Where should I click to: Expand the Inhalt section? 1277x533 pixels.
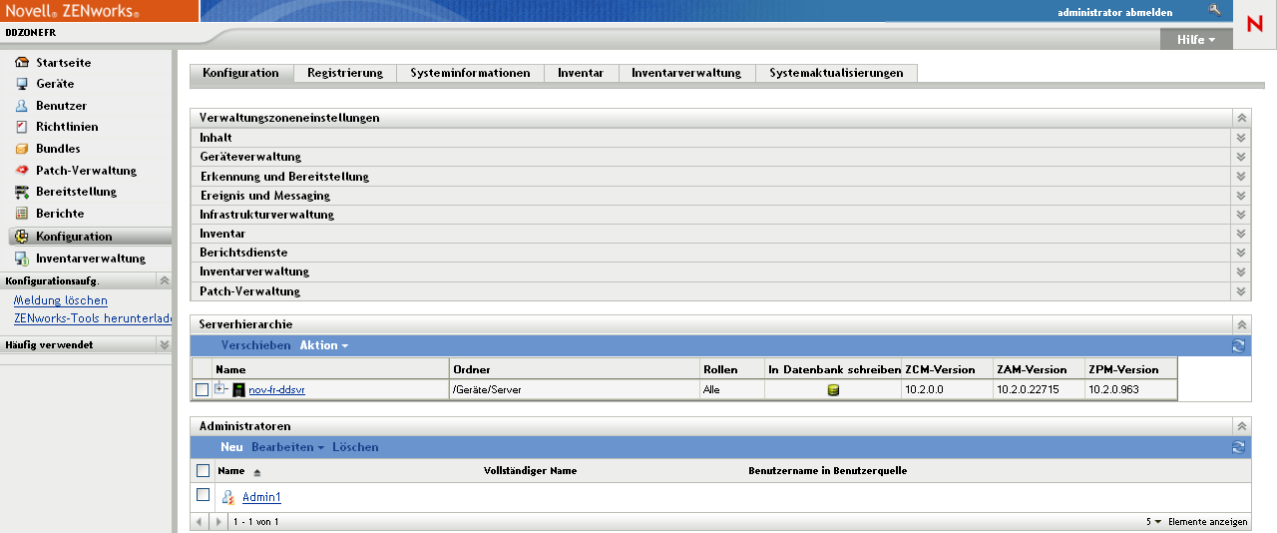coord(1242,138)
